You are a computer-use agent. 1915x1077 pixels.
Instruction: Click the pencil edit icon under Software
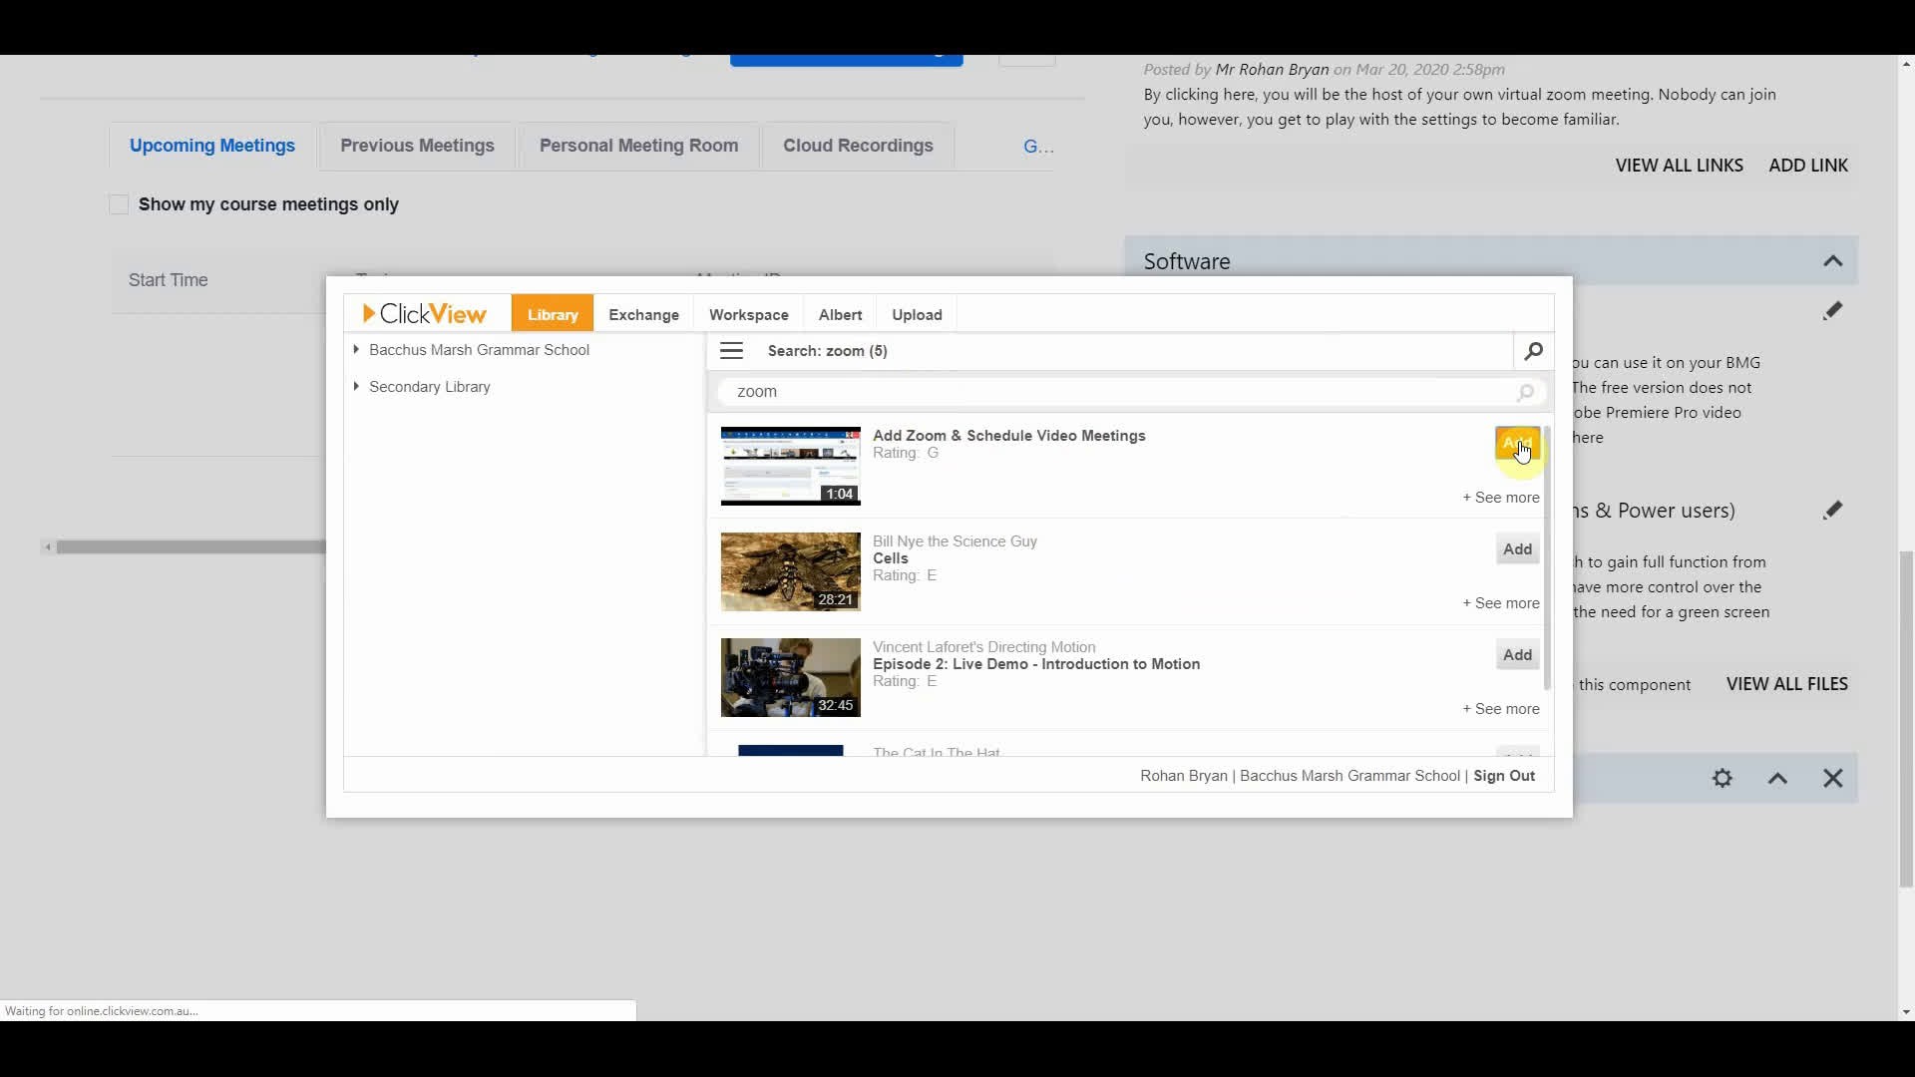coord(1832,311)
